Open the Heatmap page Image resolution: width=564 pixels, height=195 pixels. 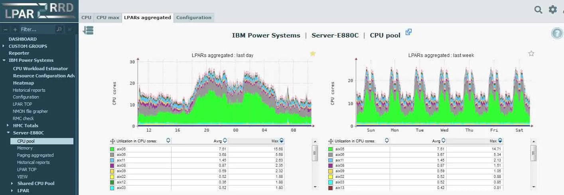pyautogui.click(x=24, y=83)
